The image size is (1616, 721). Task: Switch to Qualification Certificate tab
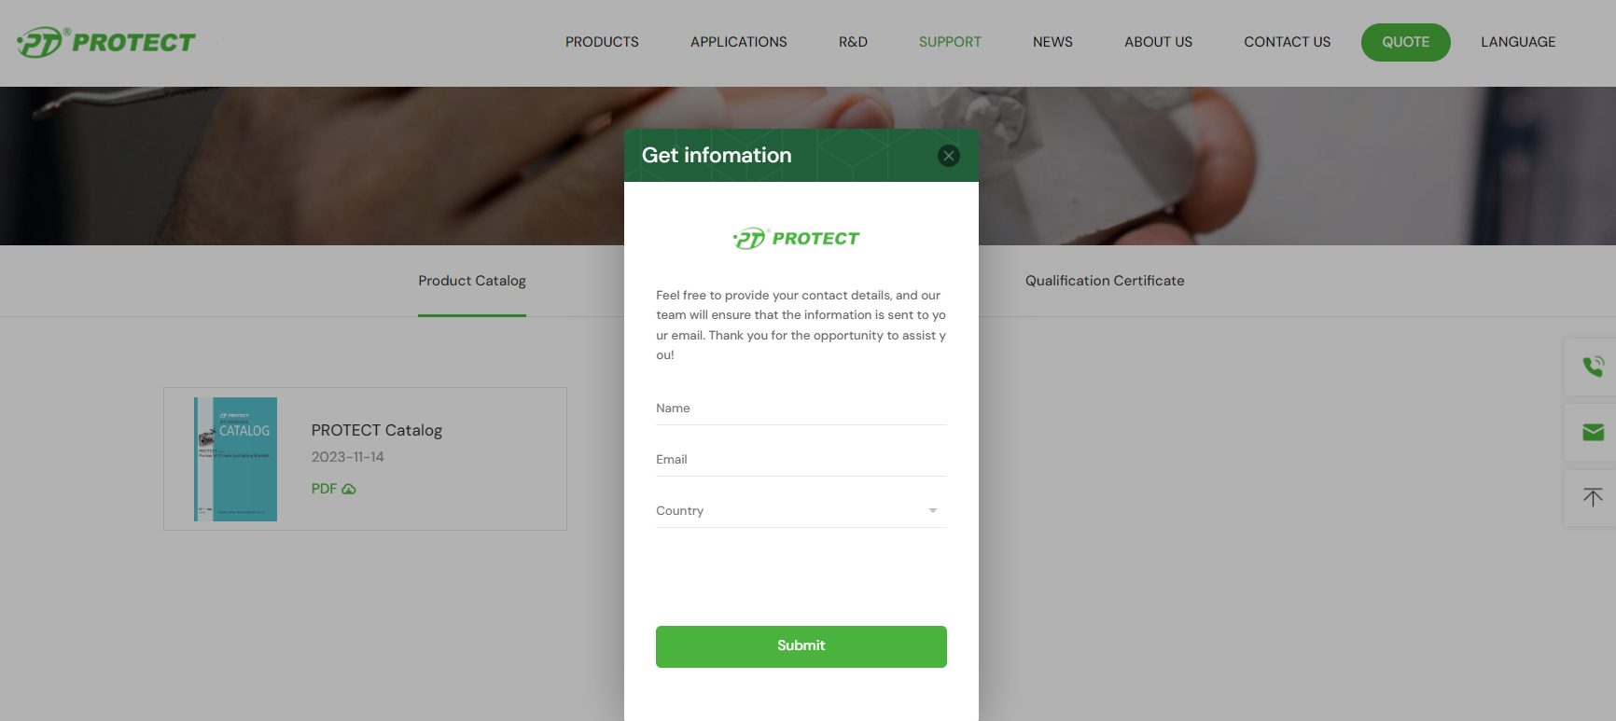[1105, 281]
